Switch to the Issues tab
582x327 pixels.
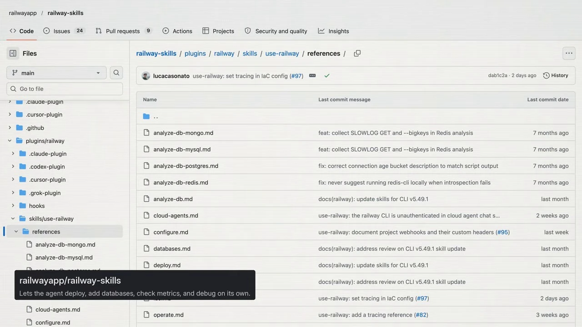click(x=64, y=31)
